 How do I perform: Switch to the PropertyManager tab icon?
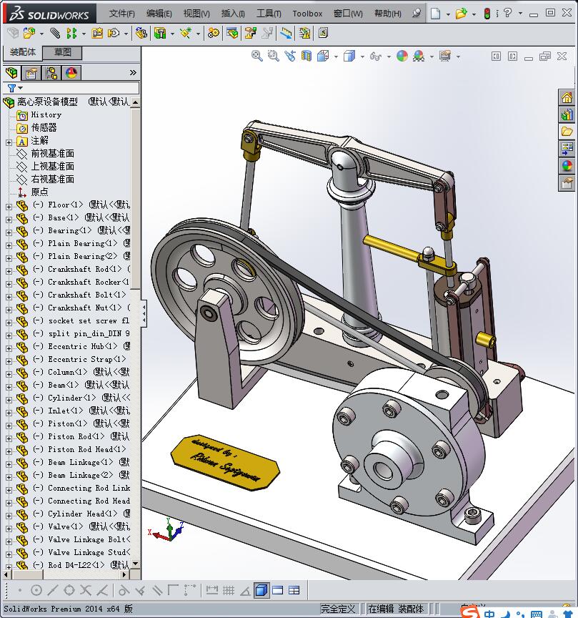(31, 73)
